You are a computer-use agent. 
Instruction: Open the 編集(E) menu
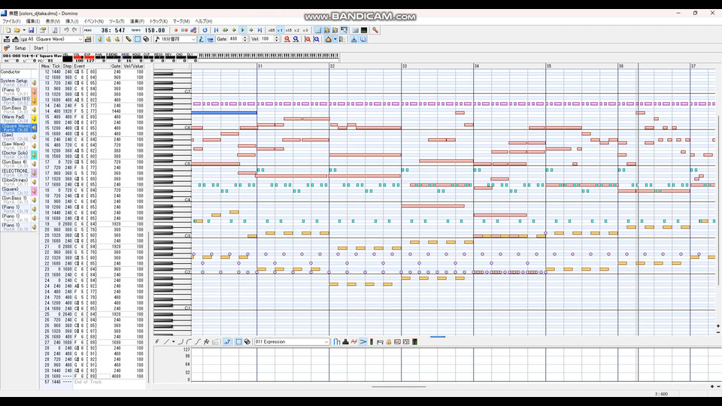[x=32, y=21]
